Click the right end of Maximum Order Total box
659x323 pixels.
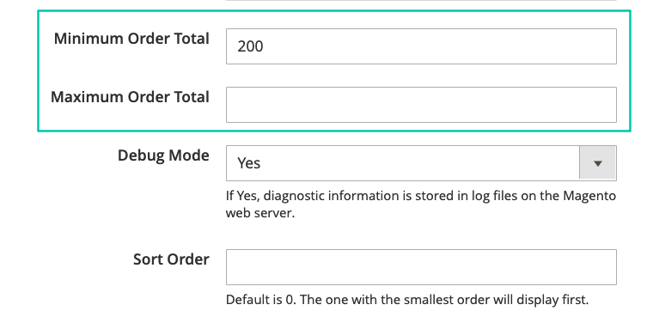pyautogui.click(x=605, y=105)
